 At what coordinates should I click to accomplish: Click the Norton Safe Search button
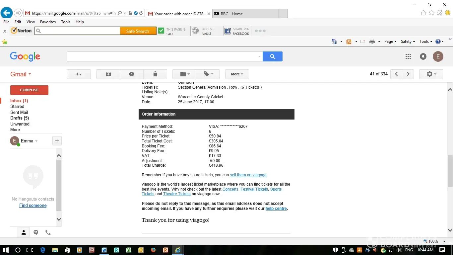click(x=138, y=31)
